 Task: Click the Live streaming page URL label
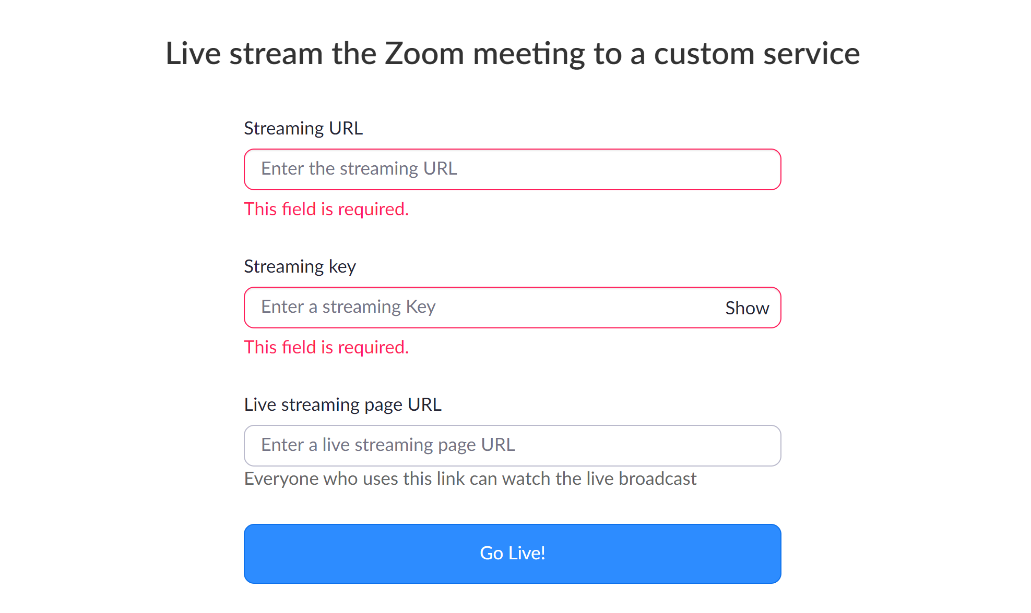(x=342, y=404)
